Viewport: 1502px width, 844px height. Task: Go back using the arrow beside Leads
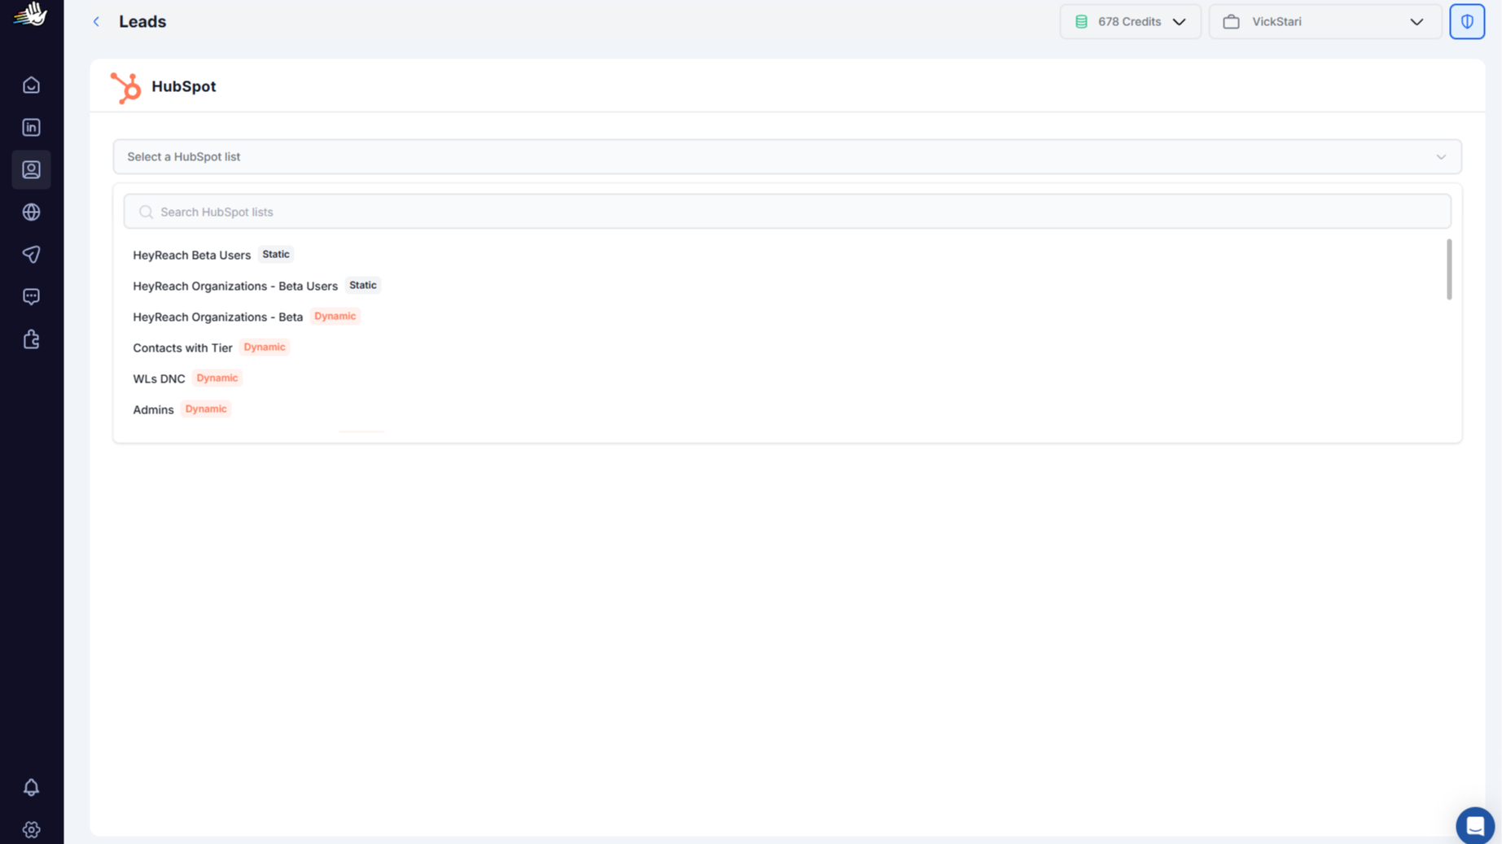click(x=96, y=22)
